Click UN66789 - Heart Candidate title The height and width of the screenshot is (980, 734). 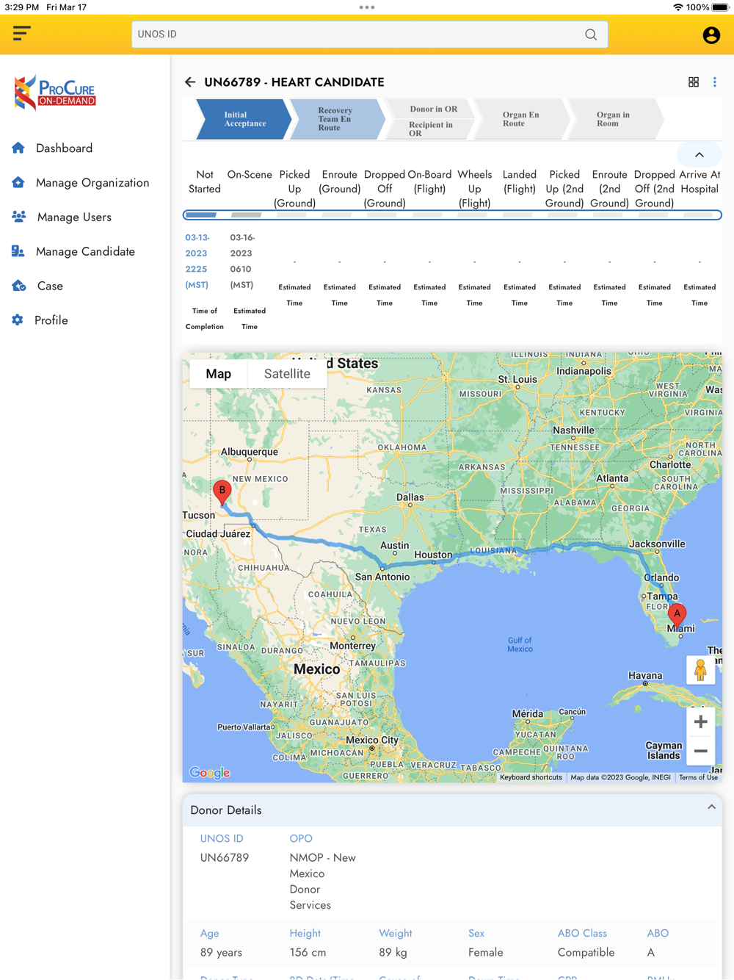coord(294,82)
